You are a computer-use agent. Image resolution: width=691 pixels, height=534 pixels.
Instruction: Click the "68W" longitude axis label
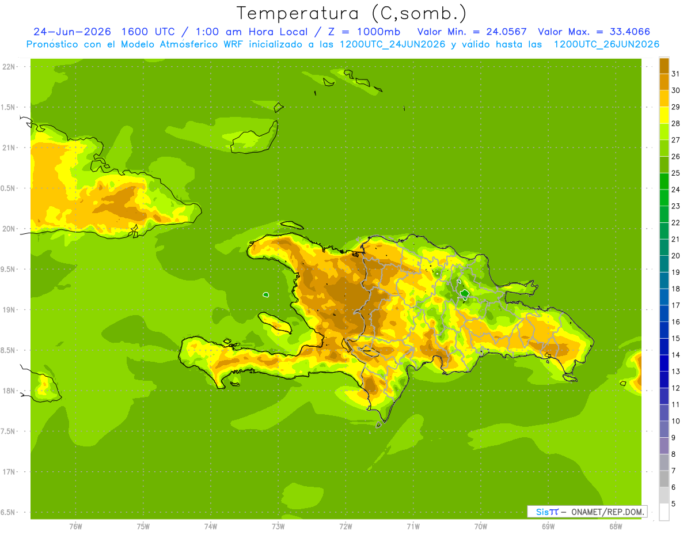(616, 527)
